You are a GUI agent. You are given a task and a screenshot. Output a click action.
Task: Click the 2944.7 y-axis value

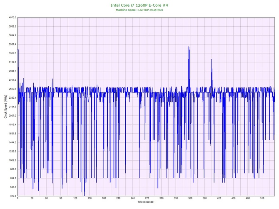point(12,71)
